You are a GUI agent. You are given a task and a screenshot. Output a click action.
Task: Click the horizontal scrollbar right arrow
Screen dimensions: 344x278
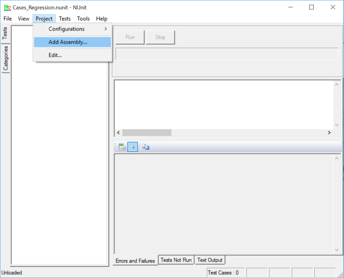(329, 133)
